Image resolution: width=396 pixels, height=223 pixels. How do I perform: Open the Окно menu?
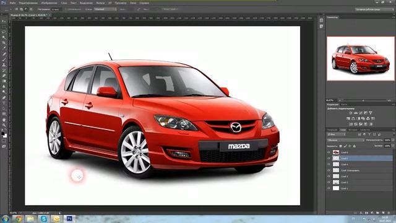(x=133, y=2)
